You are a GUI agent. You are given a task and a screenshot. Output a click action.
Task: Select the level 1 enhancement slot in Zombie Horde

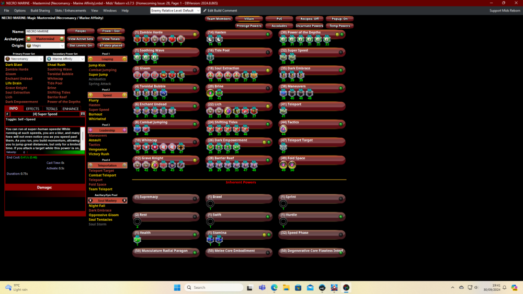pyautogui.click(x=137, y=40)
